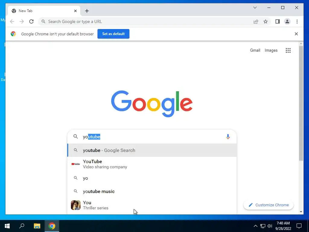Open the Images link
309x232 pixels.
click(x=271, y=50)
